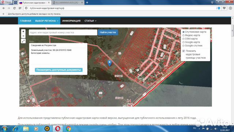Launch Google Chrome from taskbar

(68, 129)
